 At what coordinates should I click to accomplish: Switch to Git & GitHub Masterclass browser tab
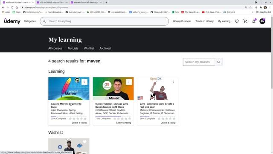pyautogui.click(x=52, y=3)
